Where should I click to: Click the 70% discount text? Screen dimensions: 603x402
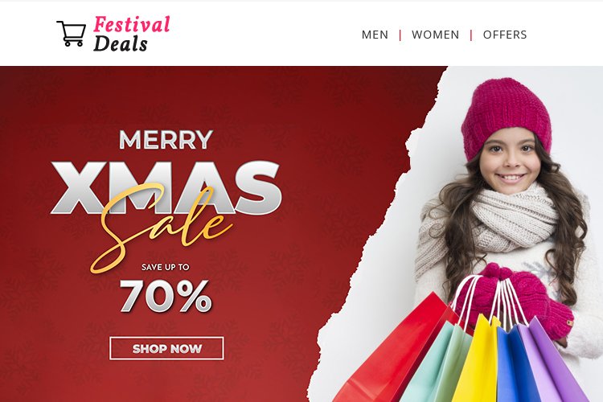pyautogui.click(x=166, y=295)
